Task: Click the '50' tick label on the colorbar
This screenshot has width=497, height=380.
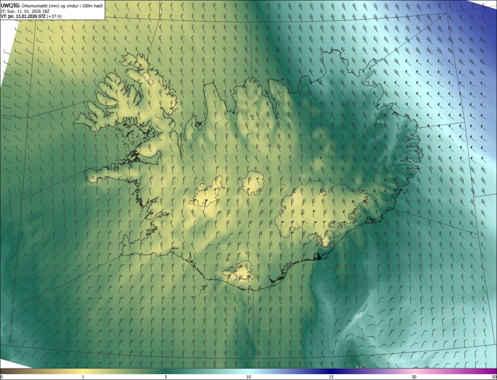Action: click(494, 377)
